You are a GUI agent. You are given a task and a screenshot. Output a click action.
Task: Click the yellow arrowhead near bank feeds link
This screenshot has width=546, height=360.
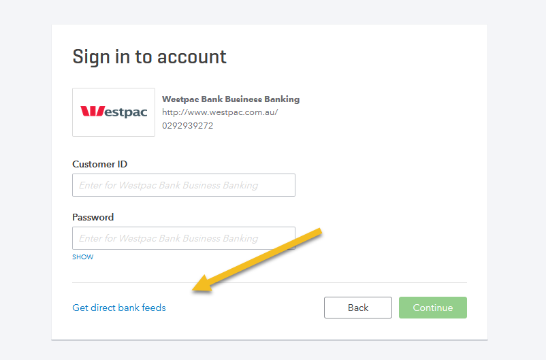point(203,284)
